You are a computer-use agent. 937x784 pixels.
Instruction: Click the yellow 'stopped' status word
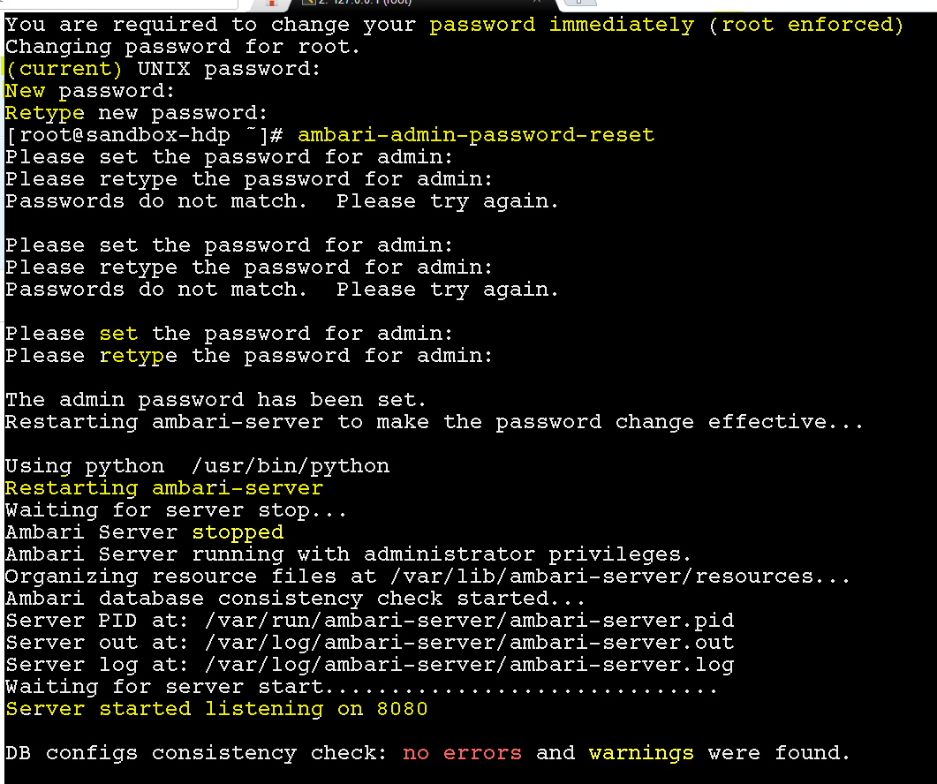click(x=238, y=532)
